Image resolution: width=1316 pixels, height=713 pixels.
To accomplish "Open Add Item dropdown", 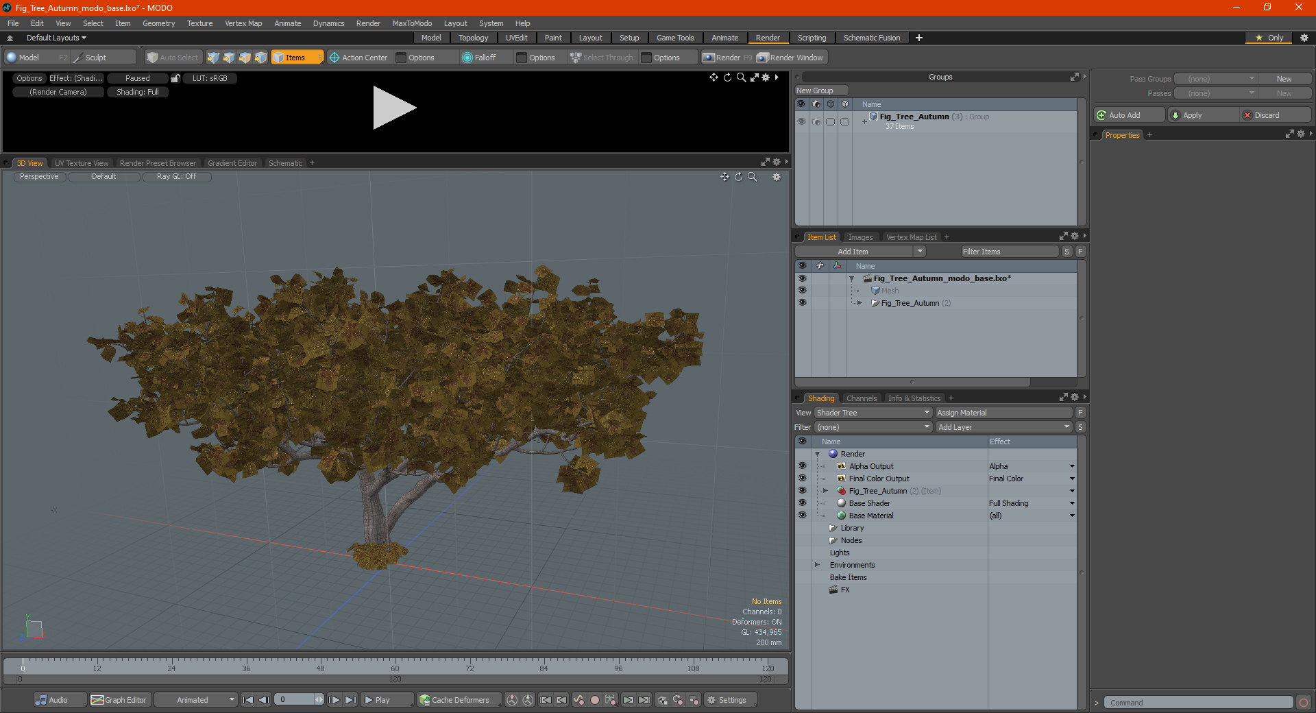I will 860,252.
